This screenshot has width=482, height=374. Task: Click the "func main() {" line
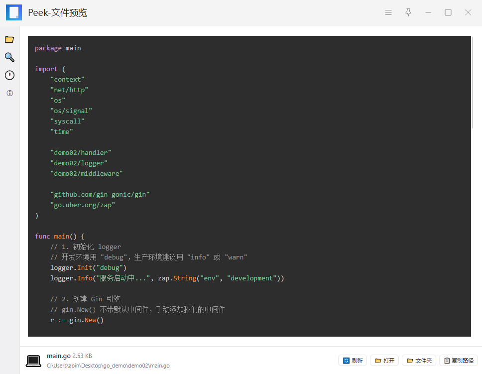tap(60, 236)
